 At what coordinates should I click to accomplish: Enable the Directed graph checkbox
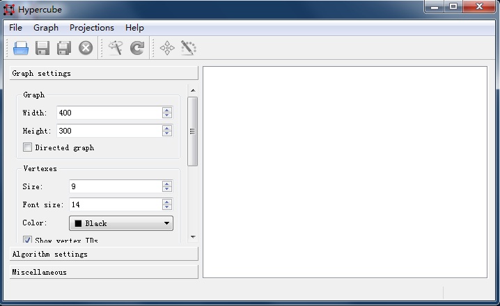27,147
